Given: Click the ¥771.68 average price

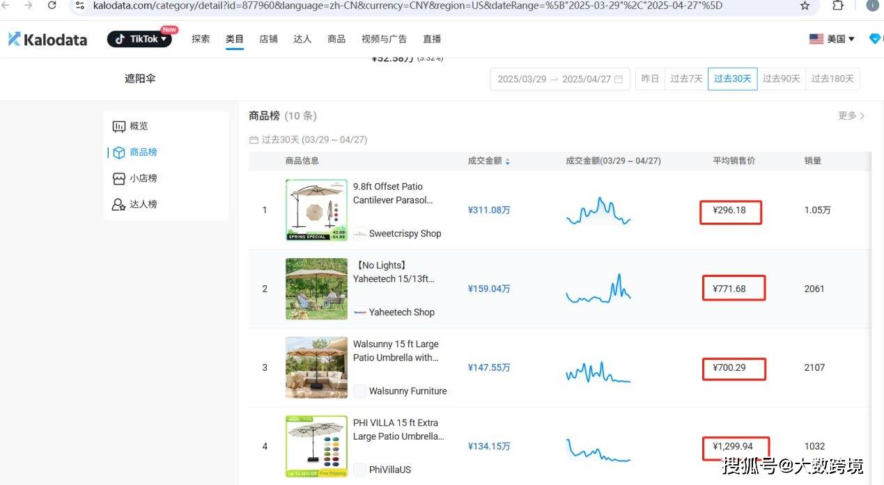Looking at the screenshot, I should coord(729,289).
